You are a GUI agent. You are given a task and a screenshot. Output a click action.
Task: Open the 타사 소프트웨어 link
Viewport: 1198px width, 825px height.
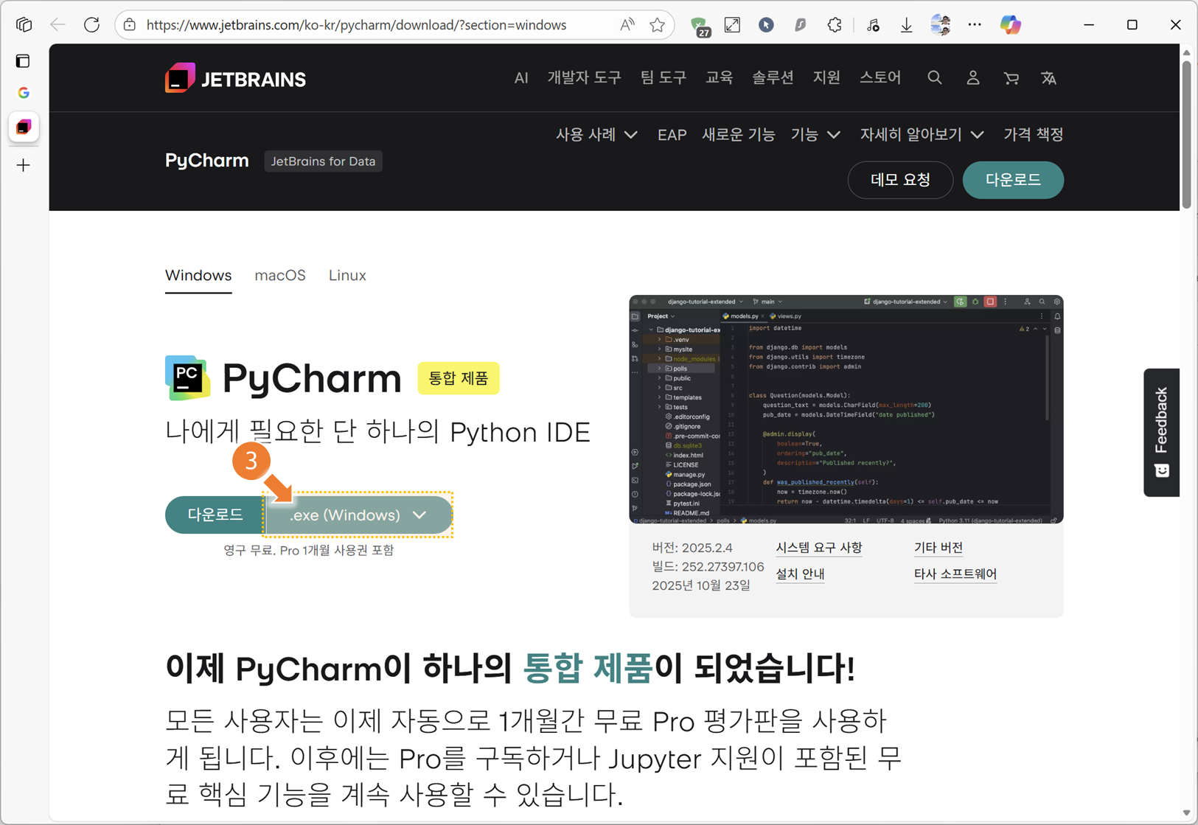tap(955, 574)
